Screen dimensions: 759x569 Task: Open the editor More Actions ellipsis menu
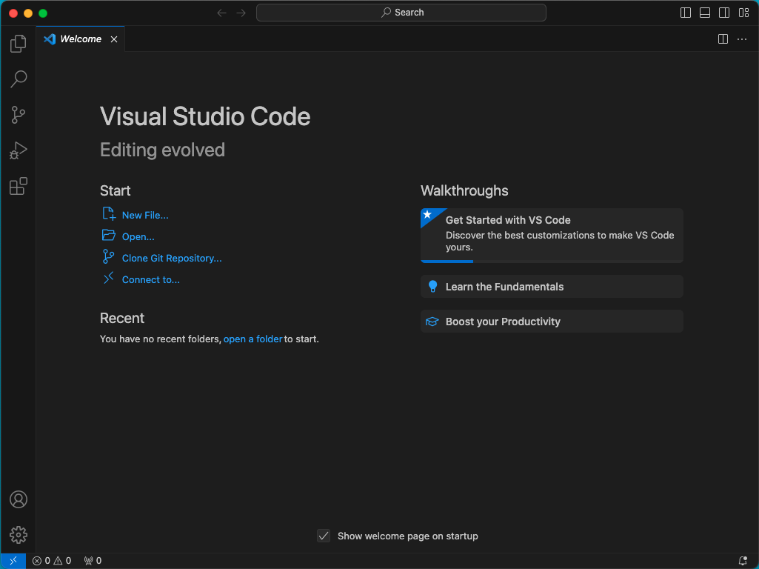coord(742,39)
